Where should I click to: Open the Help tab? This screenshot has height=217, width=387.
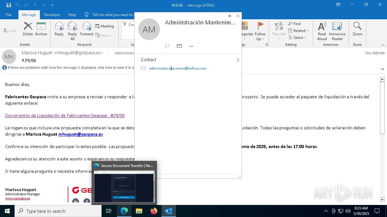[x=72, y=15]
